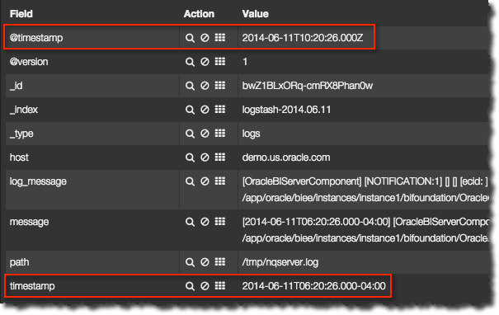499x315 pixels.
Task: Click the value 2014-06-11T06:20:26.000-04:00 in timestamp row
Action: tap(313, 286)
